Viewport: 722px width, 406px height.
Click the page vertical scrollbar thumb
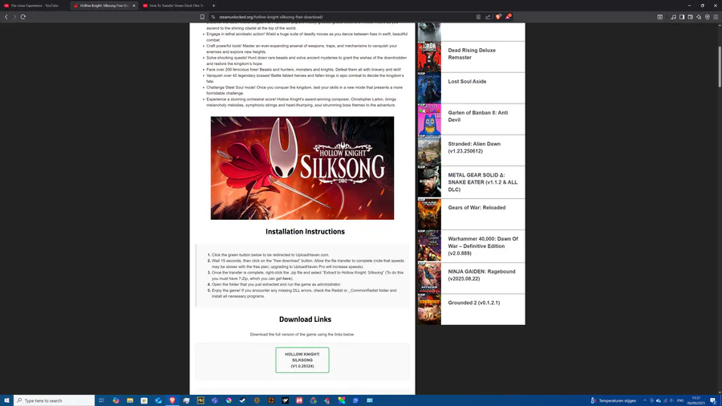point(720,67)
